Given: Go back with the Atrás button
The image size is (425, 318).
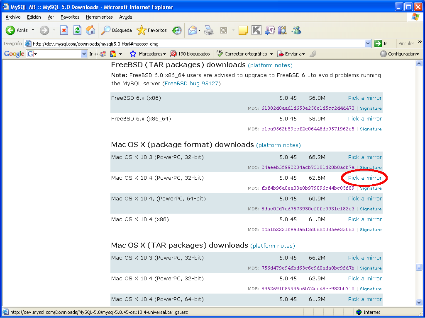Looking at the screenshot, I should pos(17,30).
